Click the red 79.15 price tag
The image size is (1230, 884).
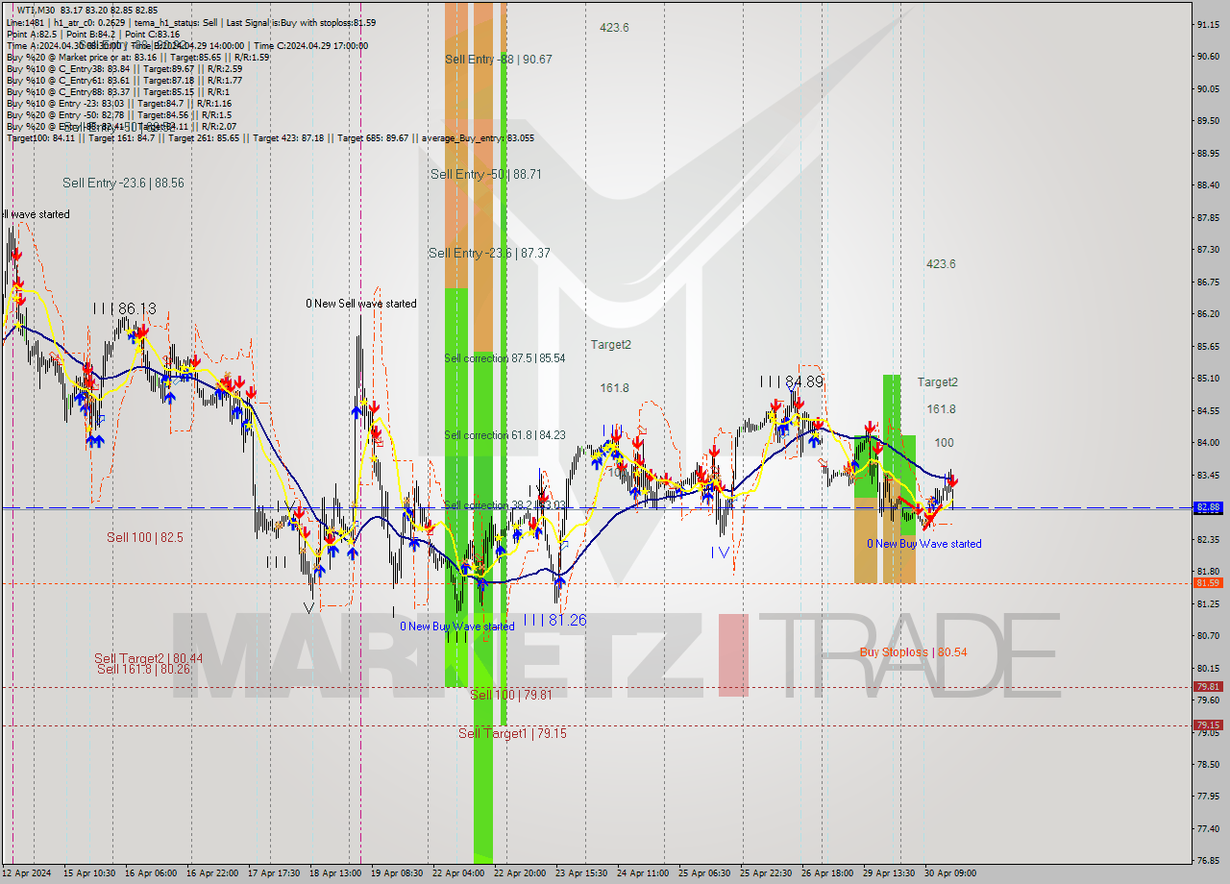(x=1208, y=725)
